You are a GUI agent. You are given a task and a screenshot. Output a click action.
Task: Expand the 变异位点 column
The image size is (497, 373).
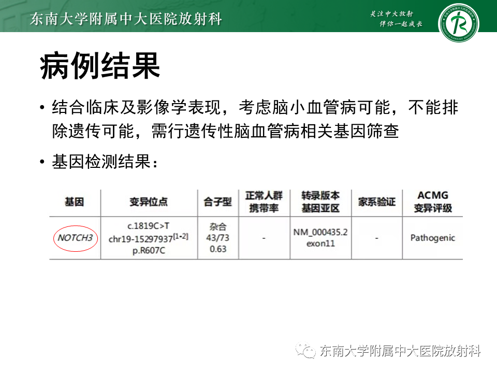coord(150,202)
